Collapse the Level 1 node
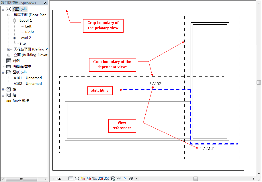Screen dimensions: 262x182 [x=15, y=21]
